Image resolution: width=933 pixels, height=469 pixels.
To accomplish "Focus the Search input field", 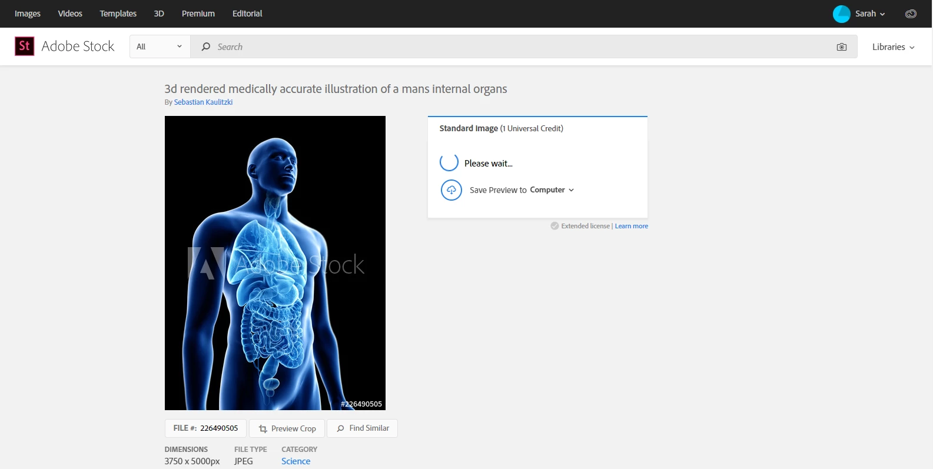I will tap(524, 46).
